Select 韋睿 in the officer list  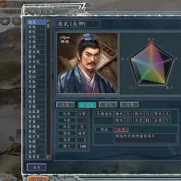coord(36,122)
